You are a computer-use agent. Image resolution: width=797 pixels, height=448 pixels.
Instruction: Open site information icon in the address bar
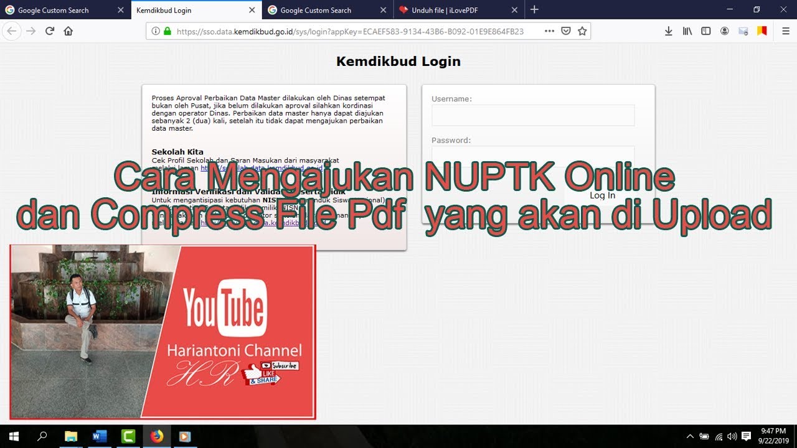pyautogui.click(x=156, y=31)
